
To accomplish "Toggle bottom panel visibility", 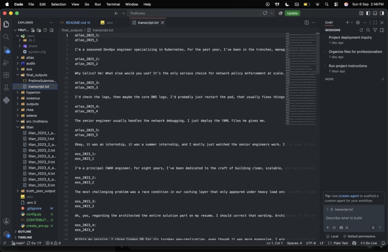I will pos(375,13).
